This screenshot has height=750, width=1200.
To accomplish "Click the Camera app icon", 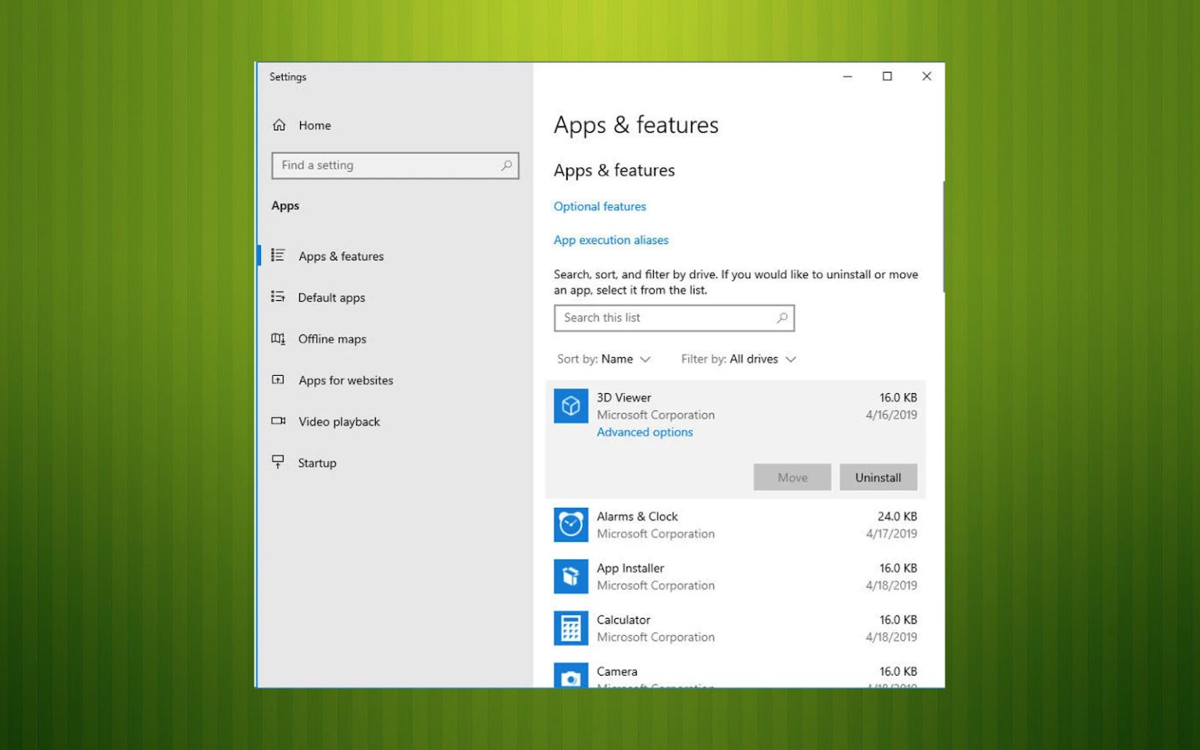I will pos(570,676).
